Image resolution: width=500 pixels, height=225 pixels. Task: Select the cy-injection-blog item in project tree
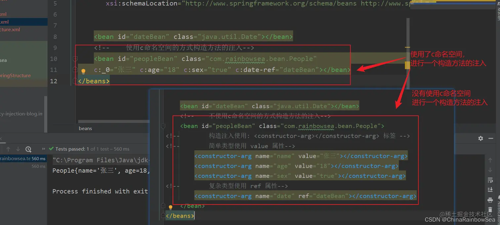point(21,114)
